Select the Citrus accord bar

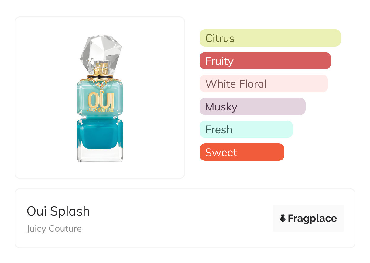[270, 38]
